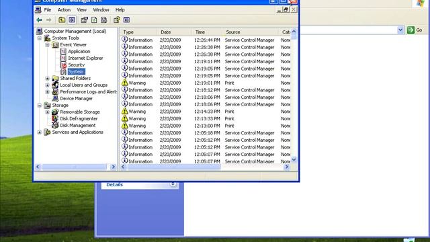Select the 12:13:00 PM Print warning row
Image resolution: width=430 pixels, height=242 pixels.
point(206,126)
